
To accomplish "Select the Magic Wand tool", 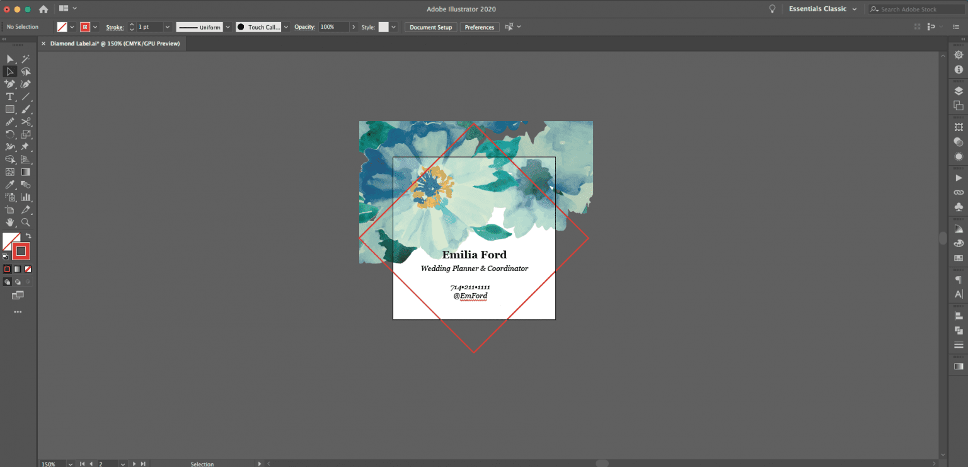I will 26,59.
